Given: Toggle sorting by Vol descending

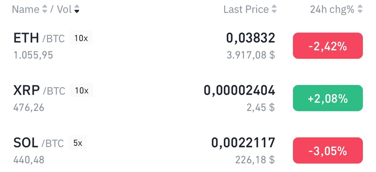Looking at the screenshot, I should [77, 9].
